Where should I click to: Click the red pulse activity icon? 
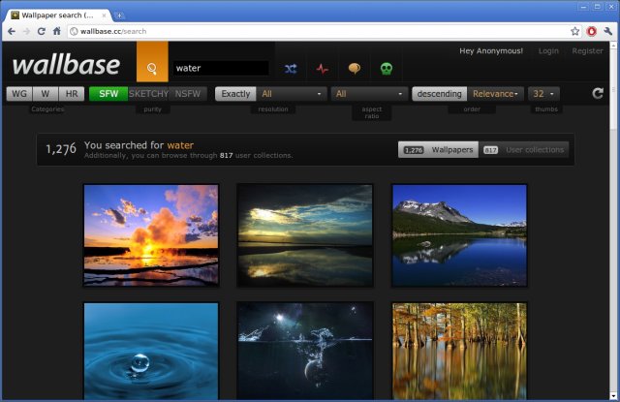[323, 69]
